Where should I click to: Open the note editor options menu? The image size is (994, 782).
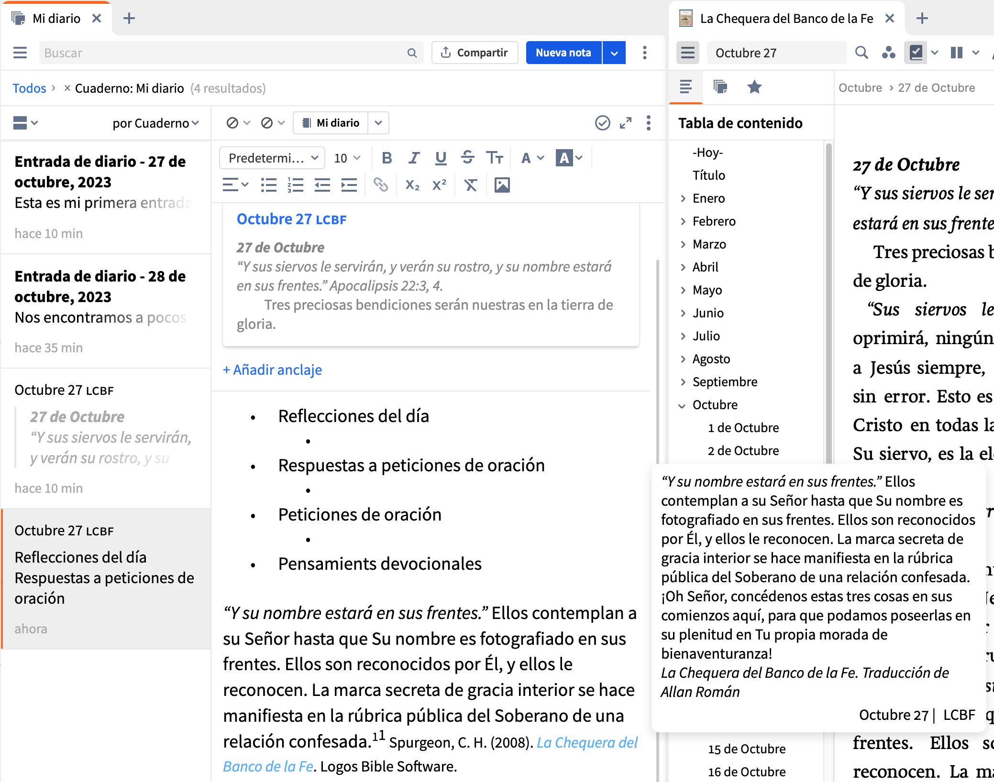coord(649,123)
